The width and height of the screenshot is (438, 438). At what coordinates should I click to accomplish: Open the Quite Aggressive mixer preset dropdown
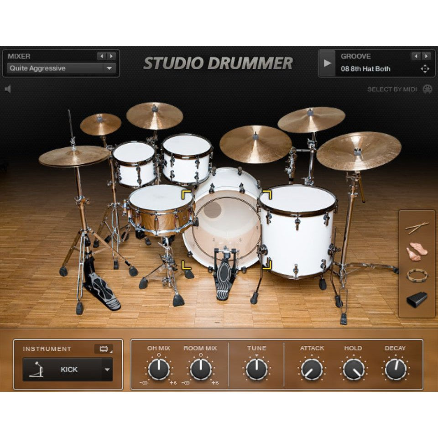click(61, 68)
